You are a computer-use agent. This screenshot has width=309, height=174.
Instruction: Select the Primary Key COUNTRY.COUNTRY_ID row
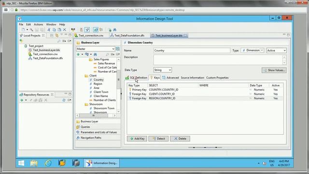(205, 89)
